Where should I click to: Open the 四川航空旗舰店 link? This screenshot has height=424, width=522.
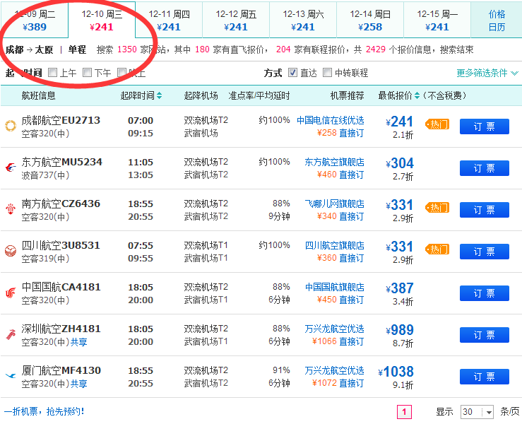(334, 245)
